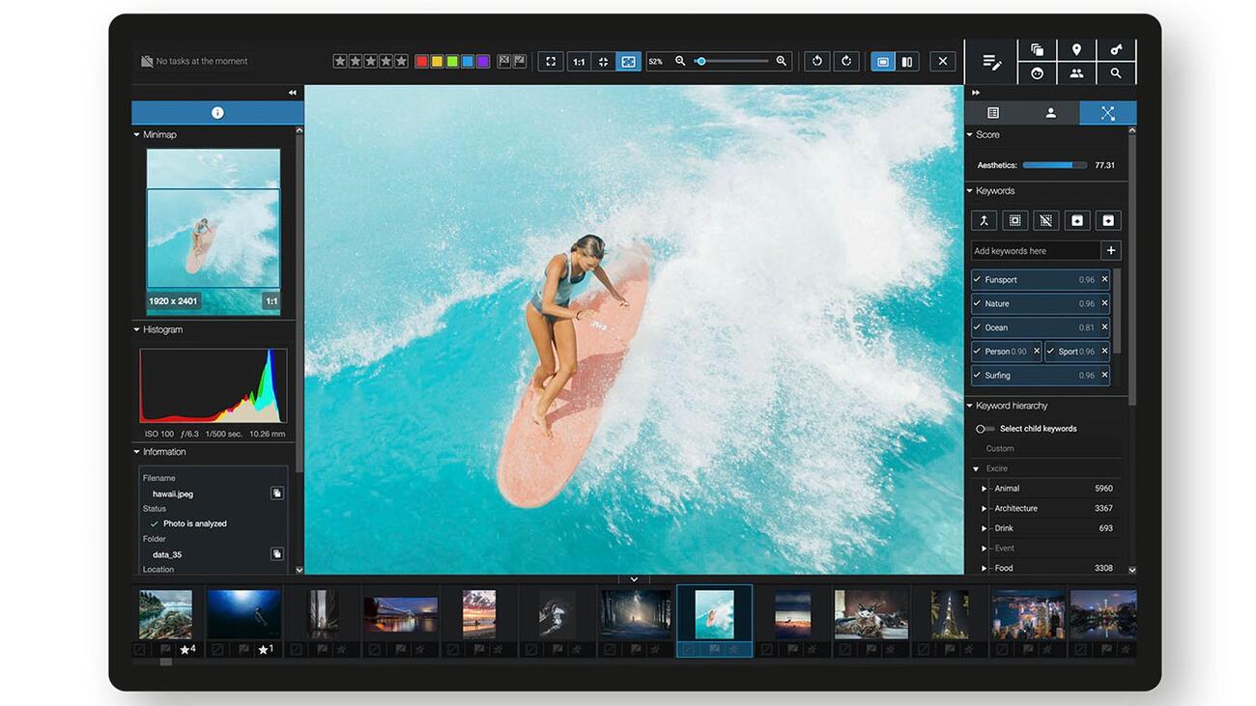Rotate the photo clockwise
Image resolution: width=1256 pixels, height=706 pixels.
click(846, 61)
